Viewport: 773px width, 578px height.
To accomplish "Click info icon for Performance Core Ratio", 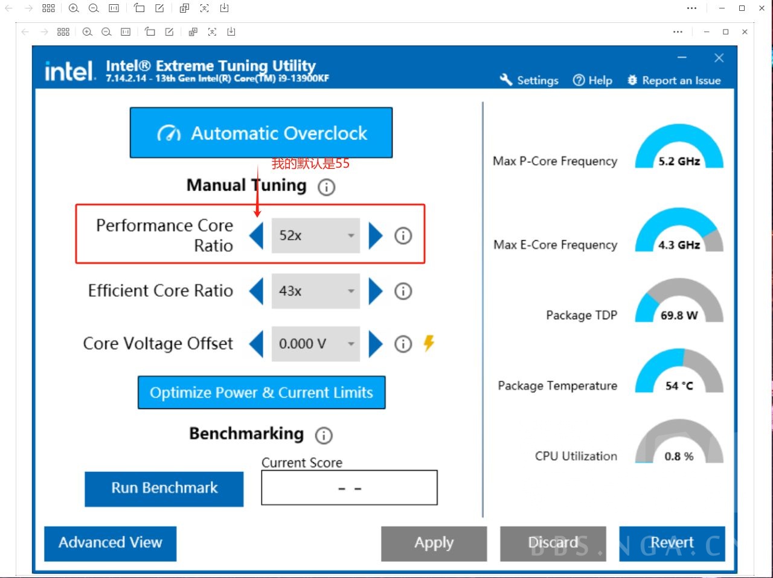I will (403, 235).
